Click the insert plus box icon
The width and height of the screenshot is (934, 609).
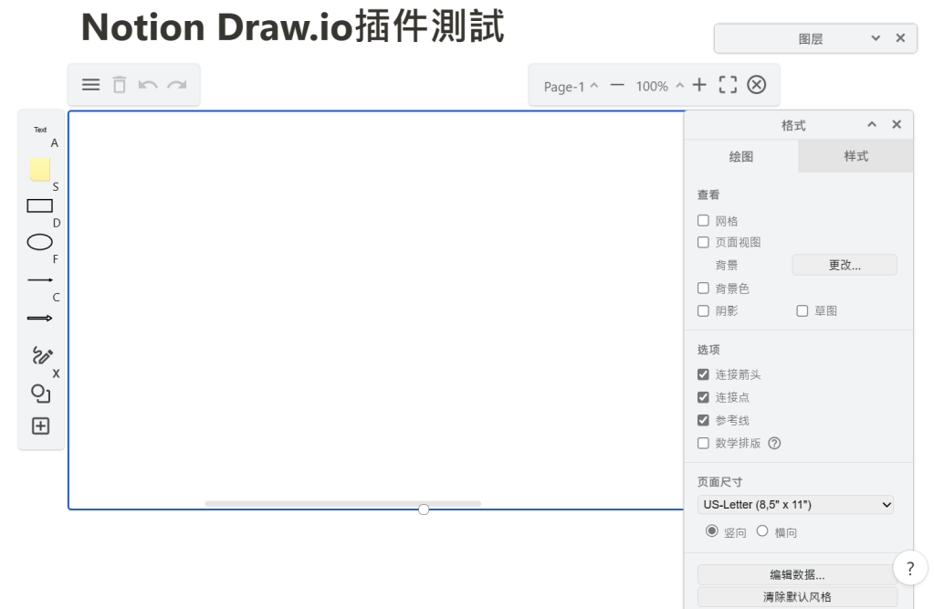click(40, 425)
